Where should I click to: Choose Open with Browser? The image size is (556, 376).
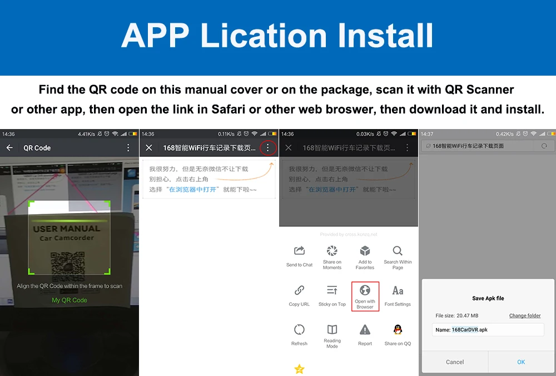(365, 296)
